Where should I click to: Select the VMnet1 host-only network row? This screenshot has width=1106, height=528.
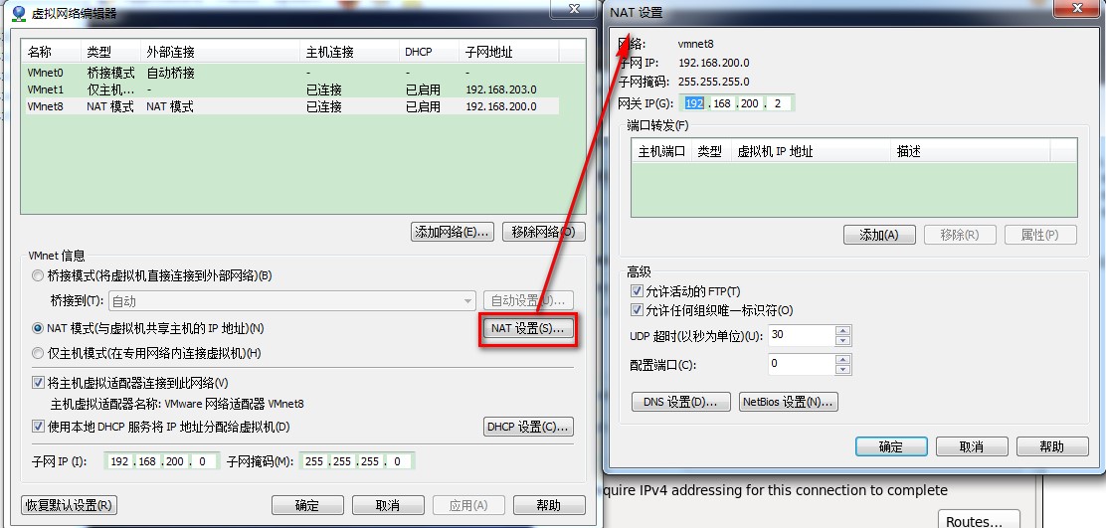coord(292,89)
